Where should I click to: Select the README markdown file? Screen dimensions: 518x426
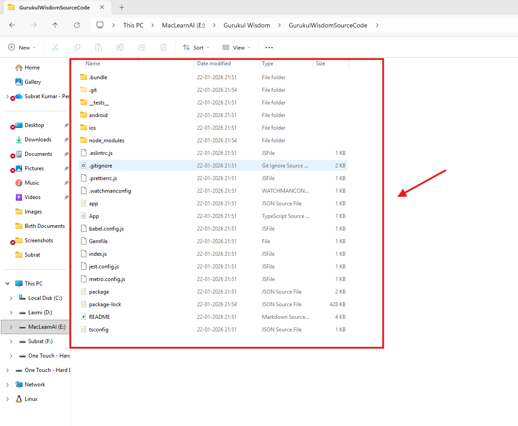tap(99, 317)
